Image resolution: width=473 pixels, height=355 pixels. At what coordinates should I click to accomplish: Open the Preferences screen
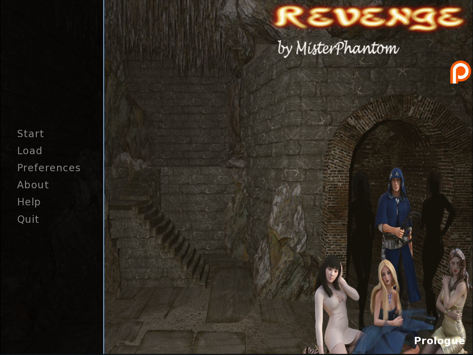49,168
